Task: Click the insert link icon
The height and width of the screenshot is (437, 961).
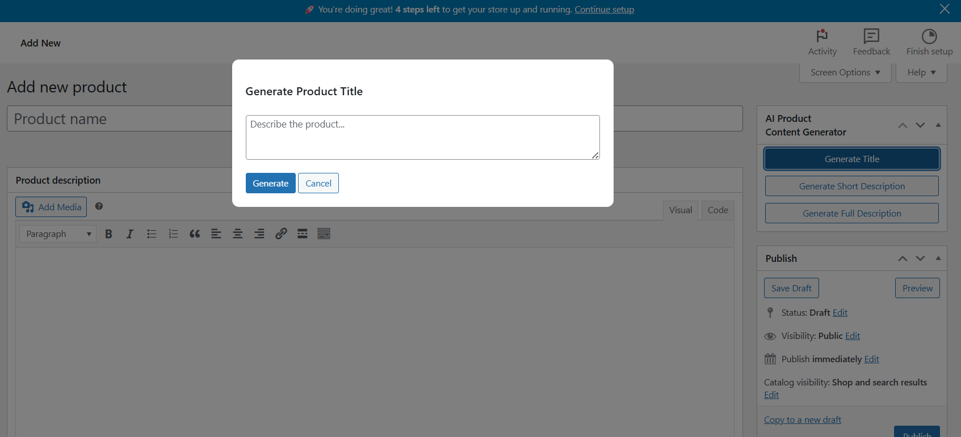Action: (281, 234)
